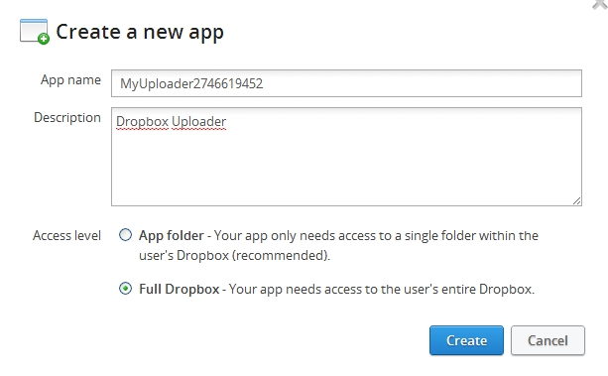Click the "Description" label
This screenshot has width=608, height=376.
click(x=67, y=118)
